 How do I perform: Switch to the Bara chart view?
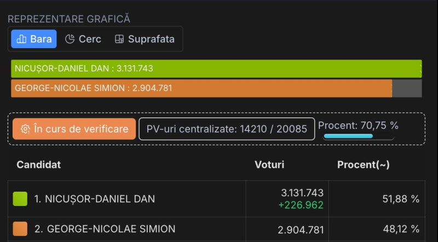34,39
